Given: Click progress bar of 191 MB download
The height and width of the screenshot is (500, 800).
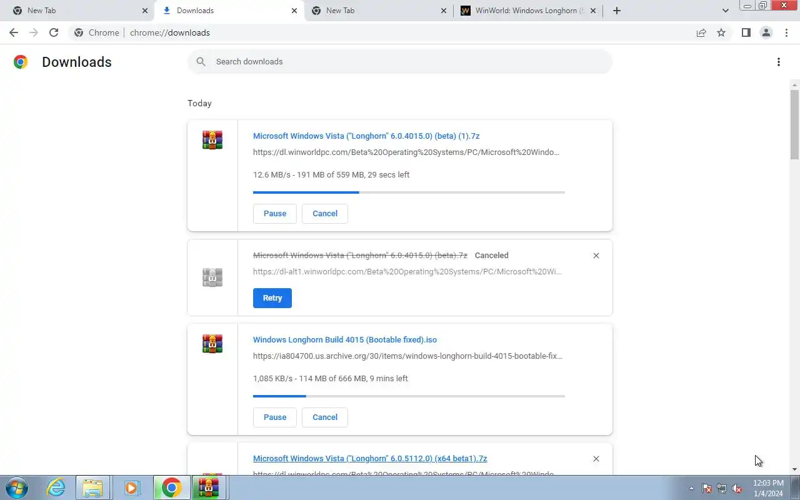Looking at the screenshot, I should point(409,192).
